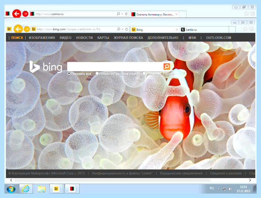Close the Bing tab
Screen dimensions: 261x198
tap(177, 30)
